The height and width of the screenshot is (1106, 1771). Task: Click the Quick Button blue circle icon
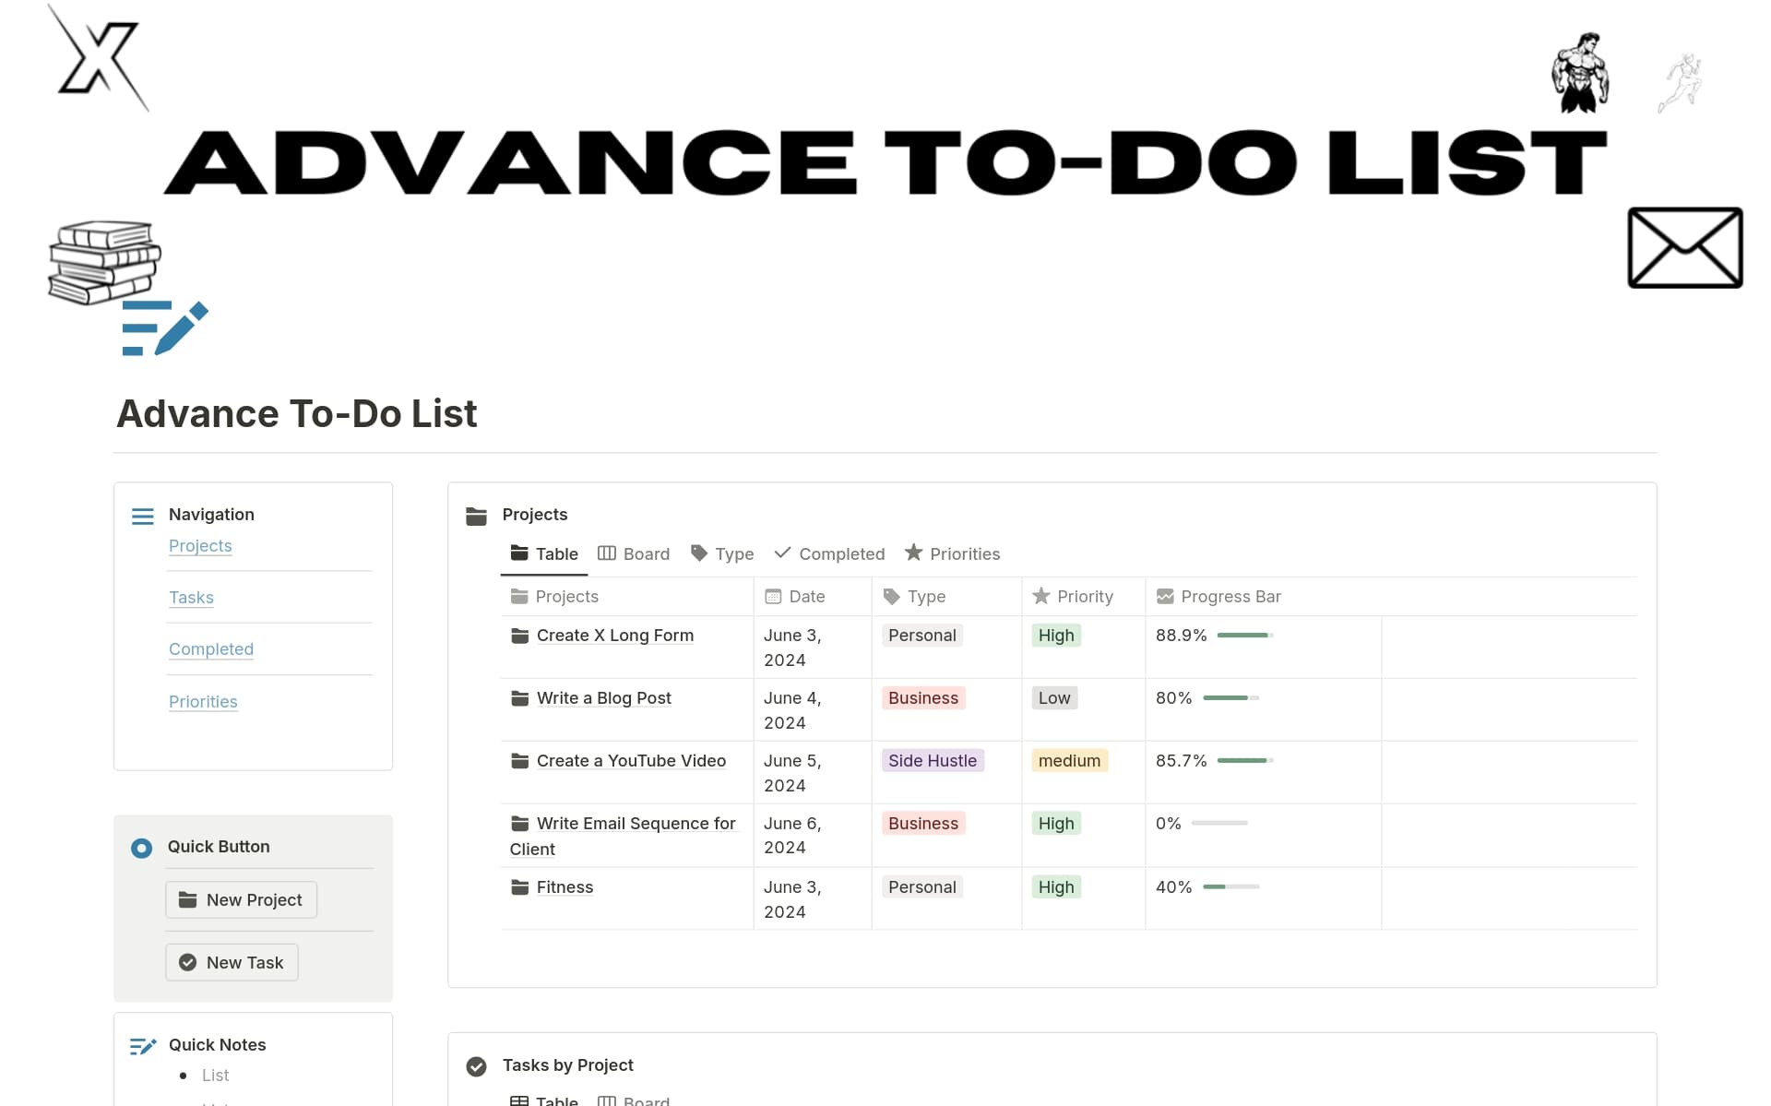(141, 848)
